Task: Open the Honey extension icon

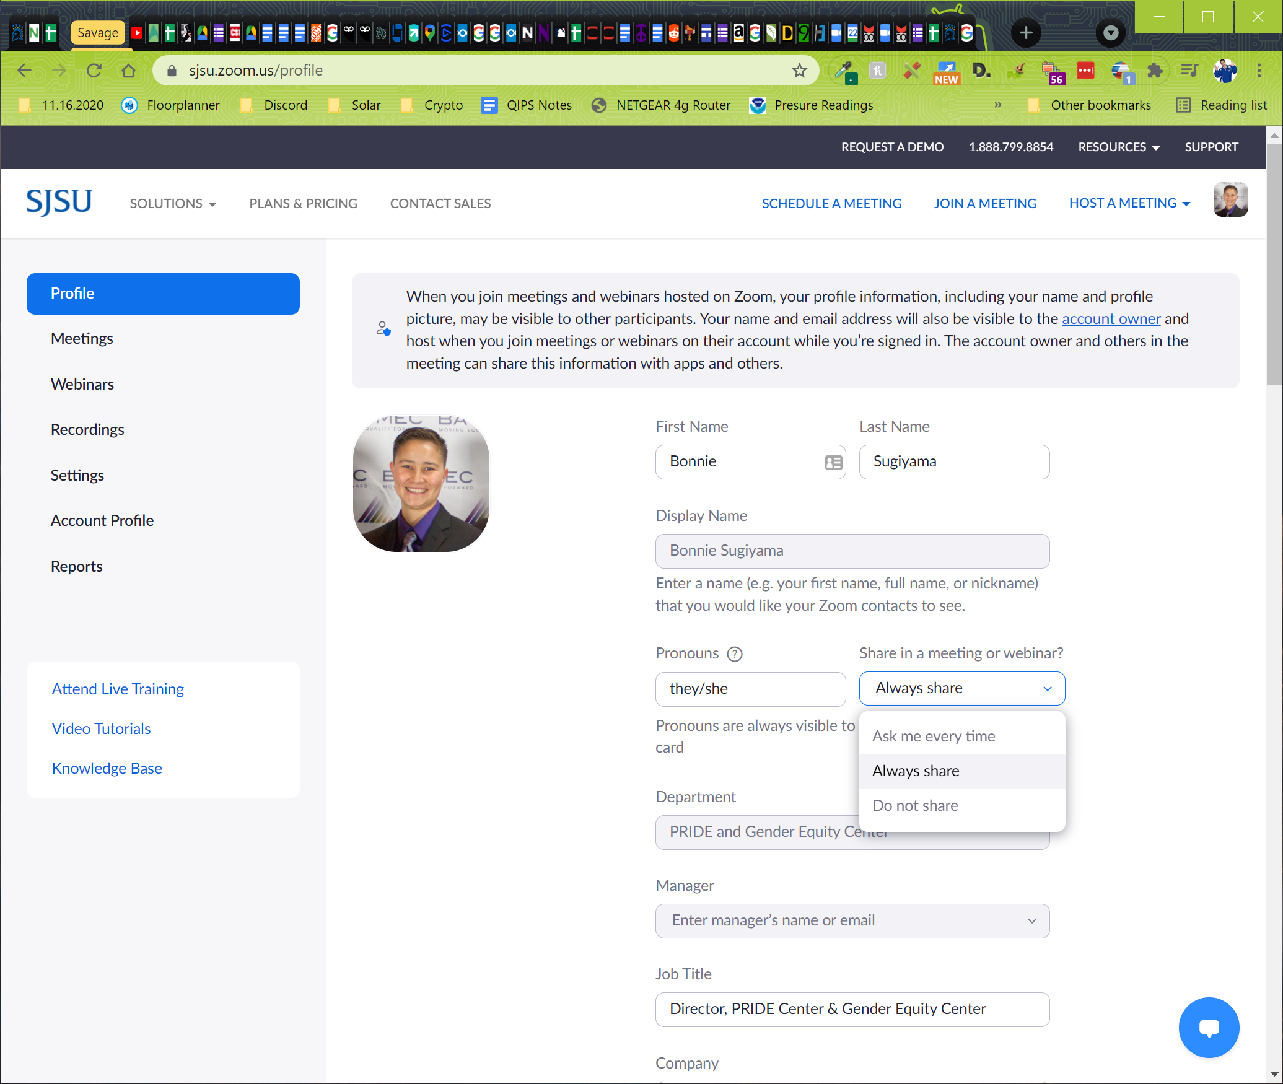Action: (x=877, y=70)
